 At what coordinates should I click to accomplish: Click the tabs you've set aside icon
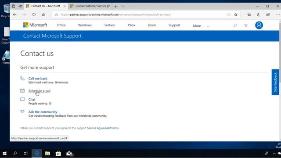(x=13, y=6)
